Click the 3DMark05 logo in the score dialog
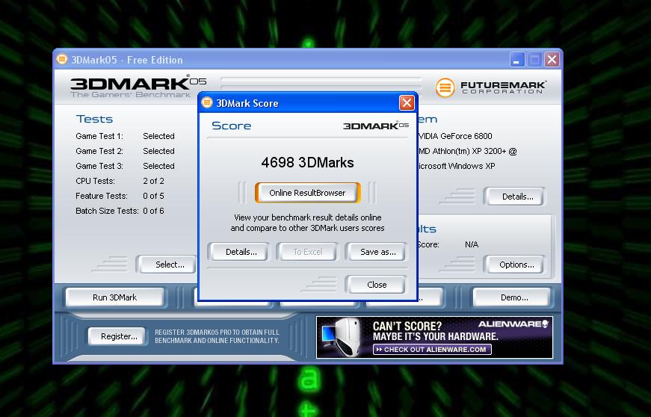The image size is (651, 417). 376,126
